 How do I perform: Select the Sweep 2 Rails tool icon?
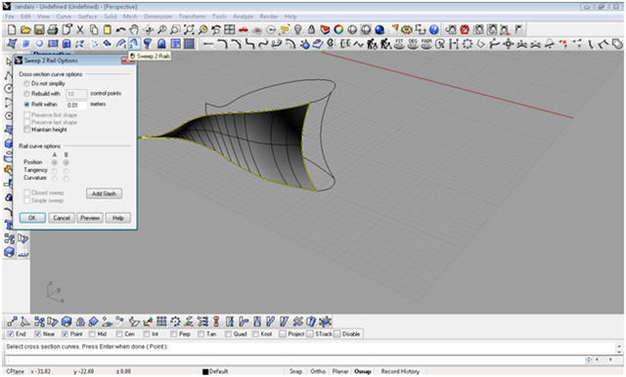134,43
